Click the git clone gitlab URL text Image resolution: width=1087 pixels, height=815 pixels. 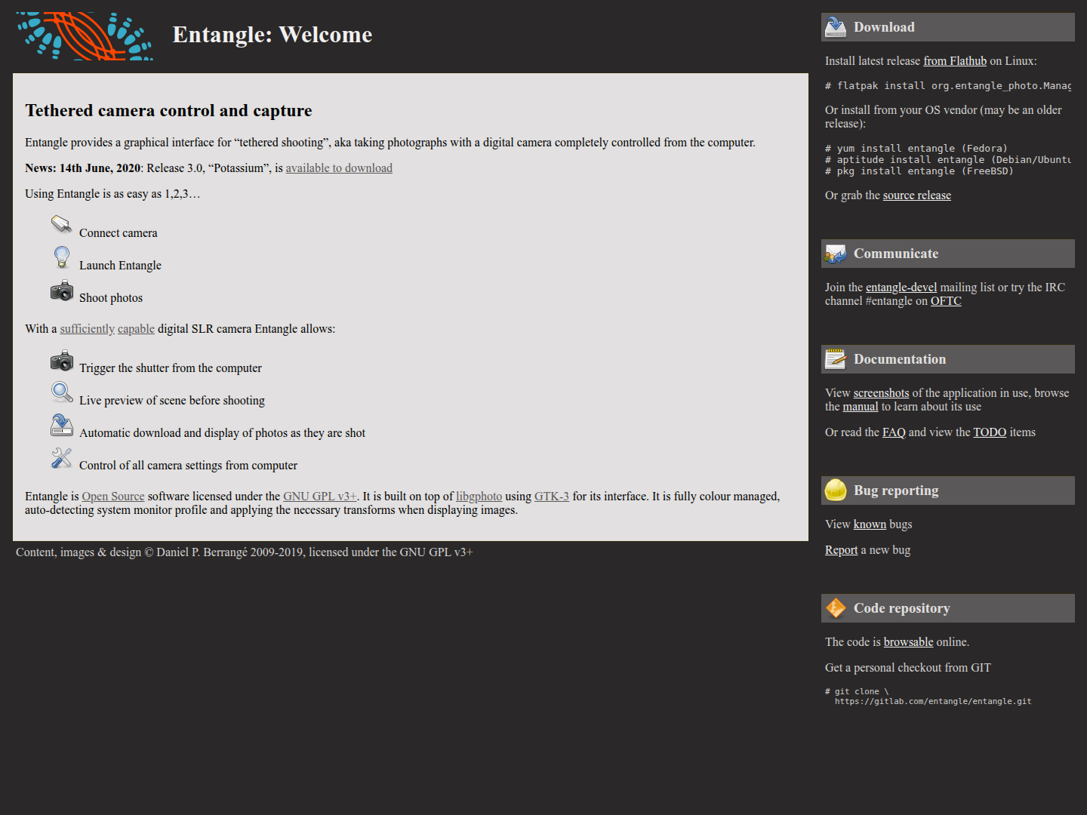[933, 702]
